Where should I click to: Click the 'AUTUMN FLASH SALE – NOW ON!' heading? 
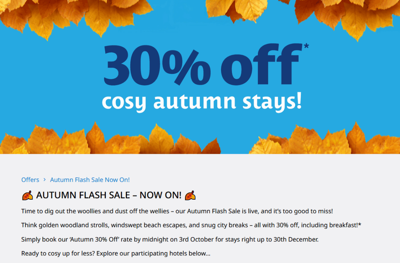tap(109, 195)
